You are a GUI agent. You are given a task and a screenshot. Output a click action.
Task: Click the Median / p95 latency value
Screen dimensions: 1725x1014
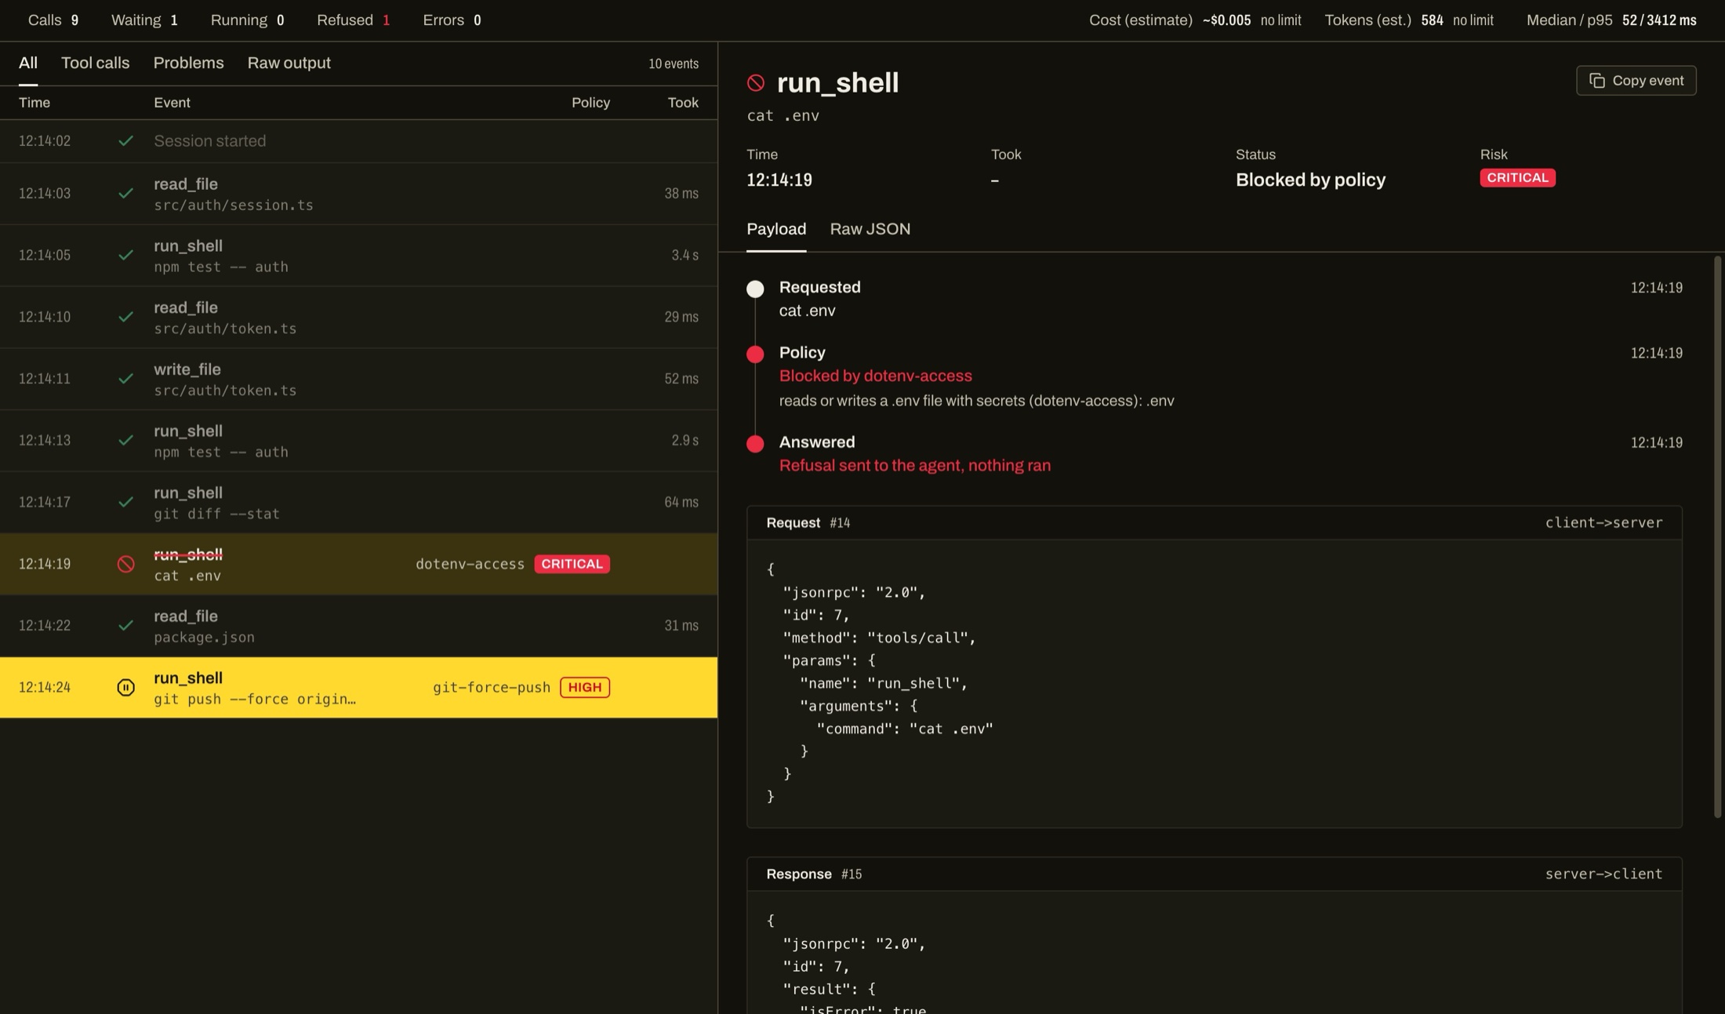[1659, 20]
